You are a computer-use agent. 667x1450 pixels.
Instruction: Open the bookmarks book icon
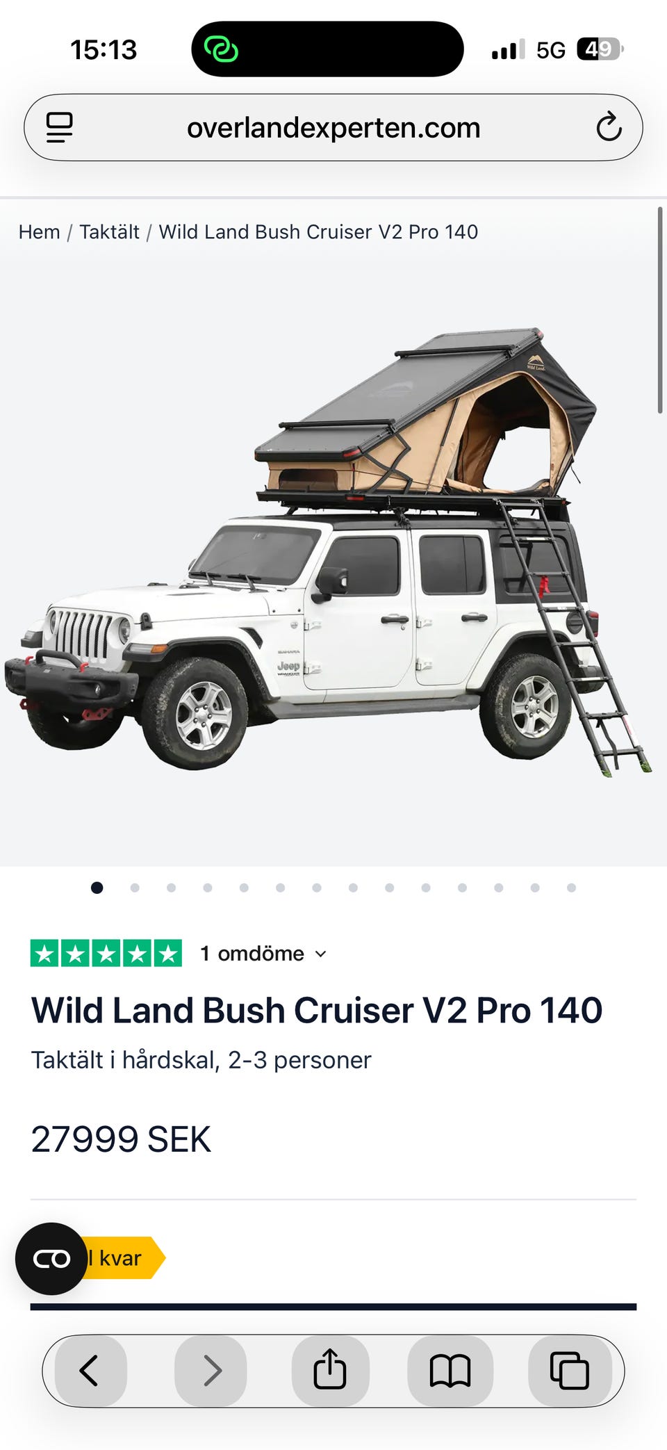point(450,1371)
